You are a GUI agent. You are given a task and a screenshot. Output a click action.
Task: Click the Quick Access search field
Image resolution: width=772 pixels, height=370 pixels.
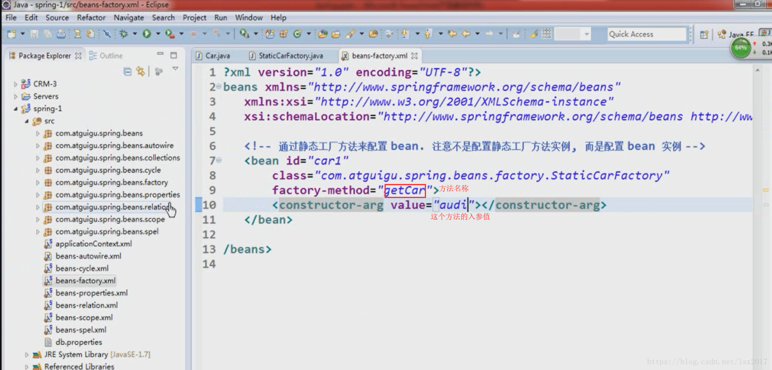[x=646, y=34]
